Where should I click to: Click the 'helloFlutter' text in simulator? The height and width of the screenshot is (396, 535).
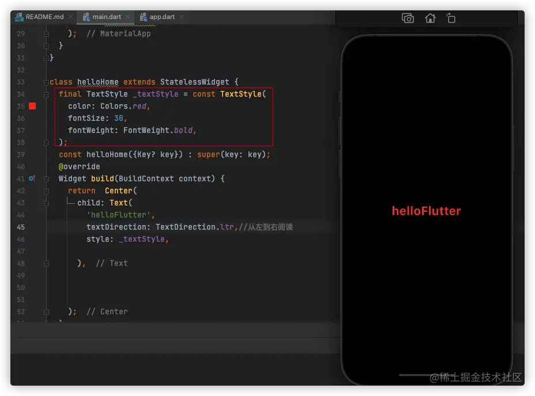click(426, 211)
